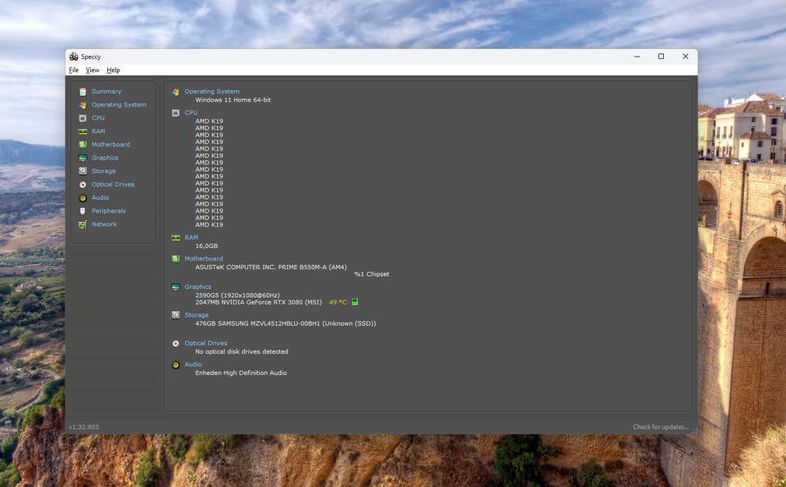Click Motherboard heading link in summary
The height and width of the screenshot is (487, 786).
204,259
